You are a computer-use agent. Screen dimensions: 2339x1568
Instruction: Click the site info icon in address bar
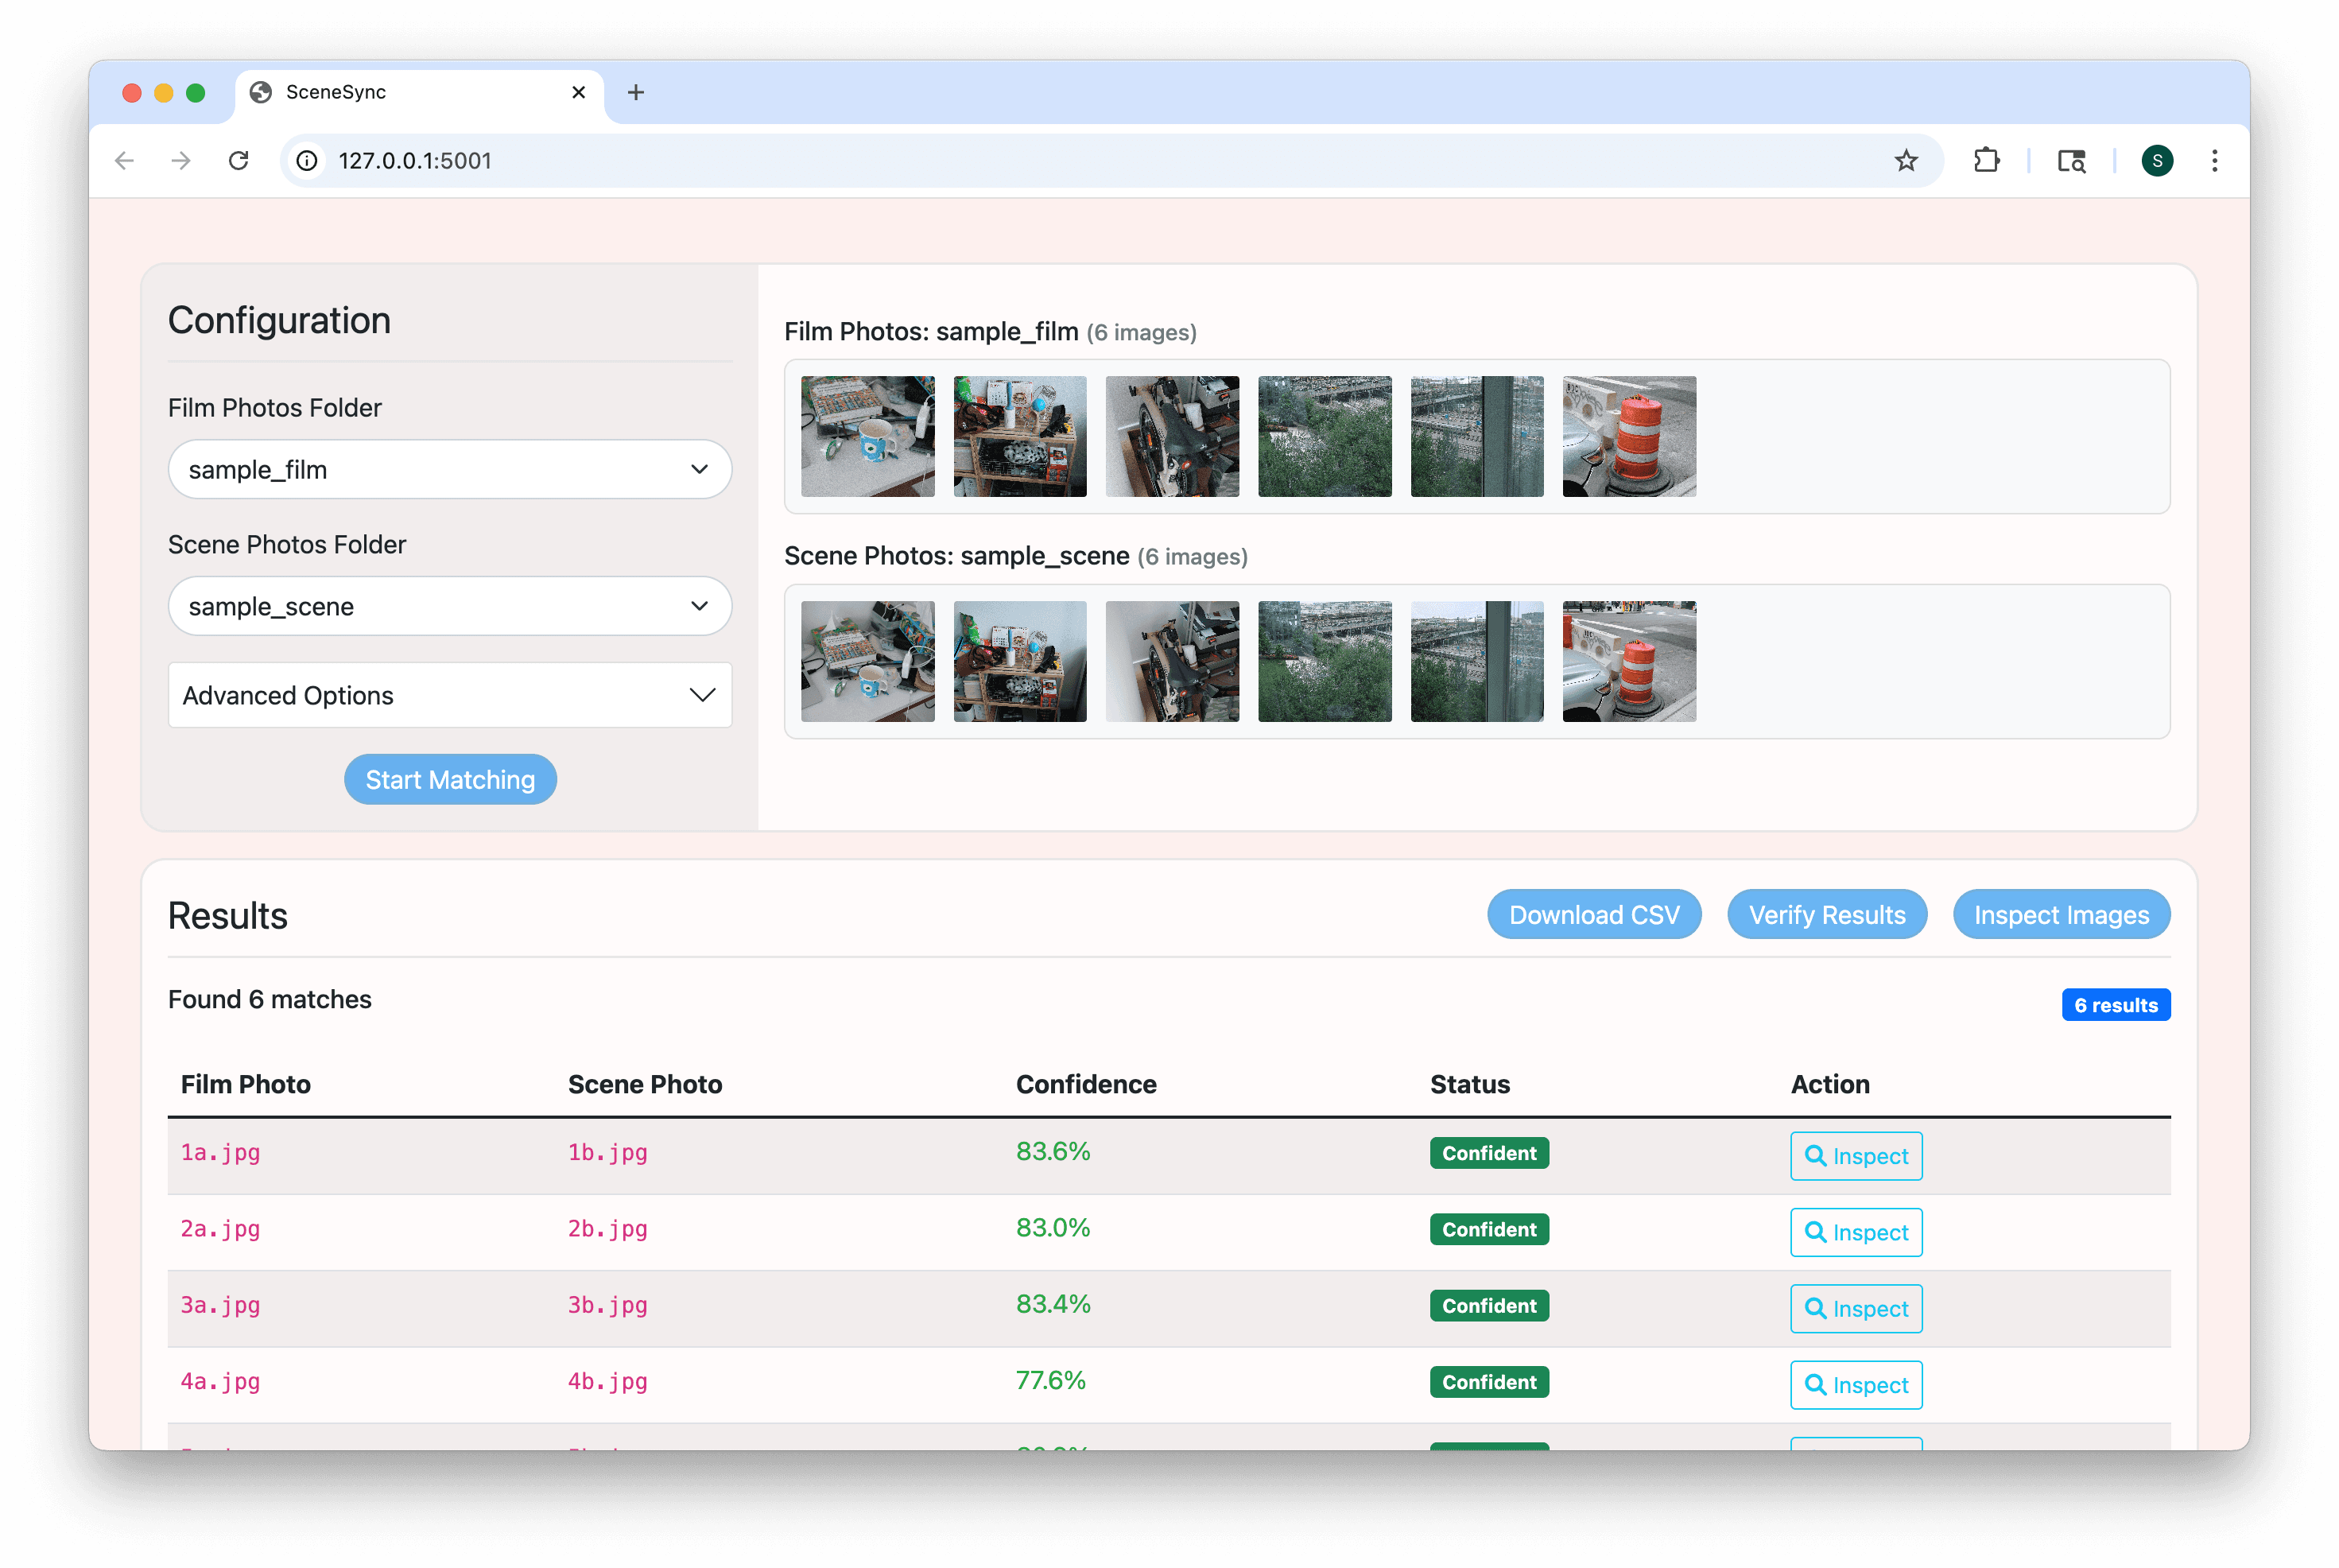(308, 161)
